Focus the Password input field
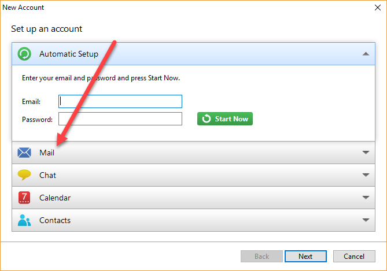The image size is (387, 271). (x=120, y=119)
